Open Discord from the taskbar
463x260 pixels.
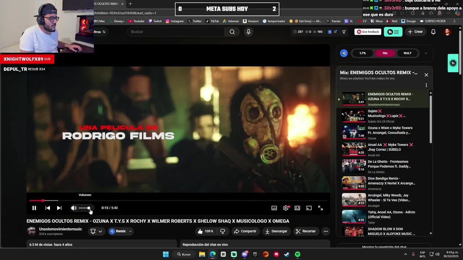245,254
